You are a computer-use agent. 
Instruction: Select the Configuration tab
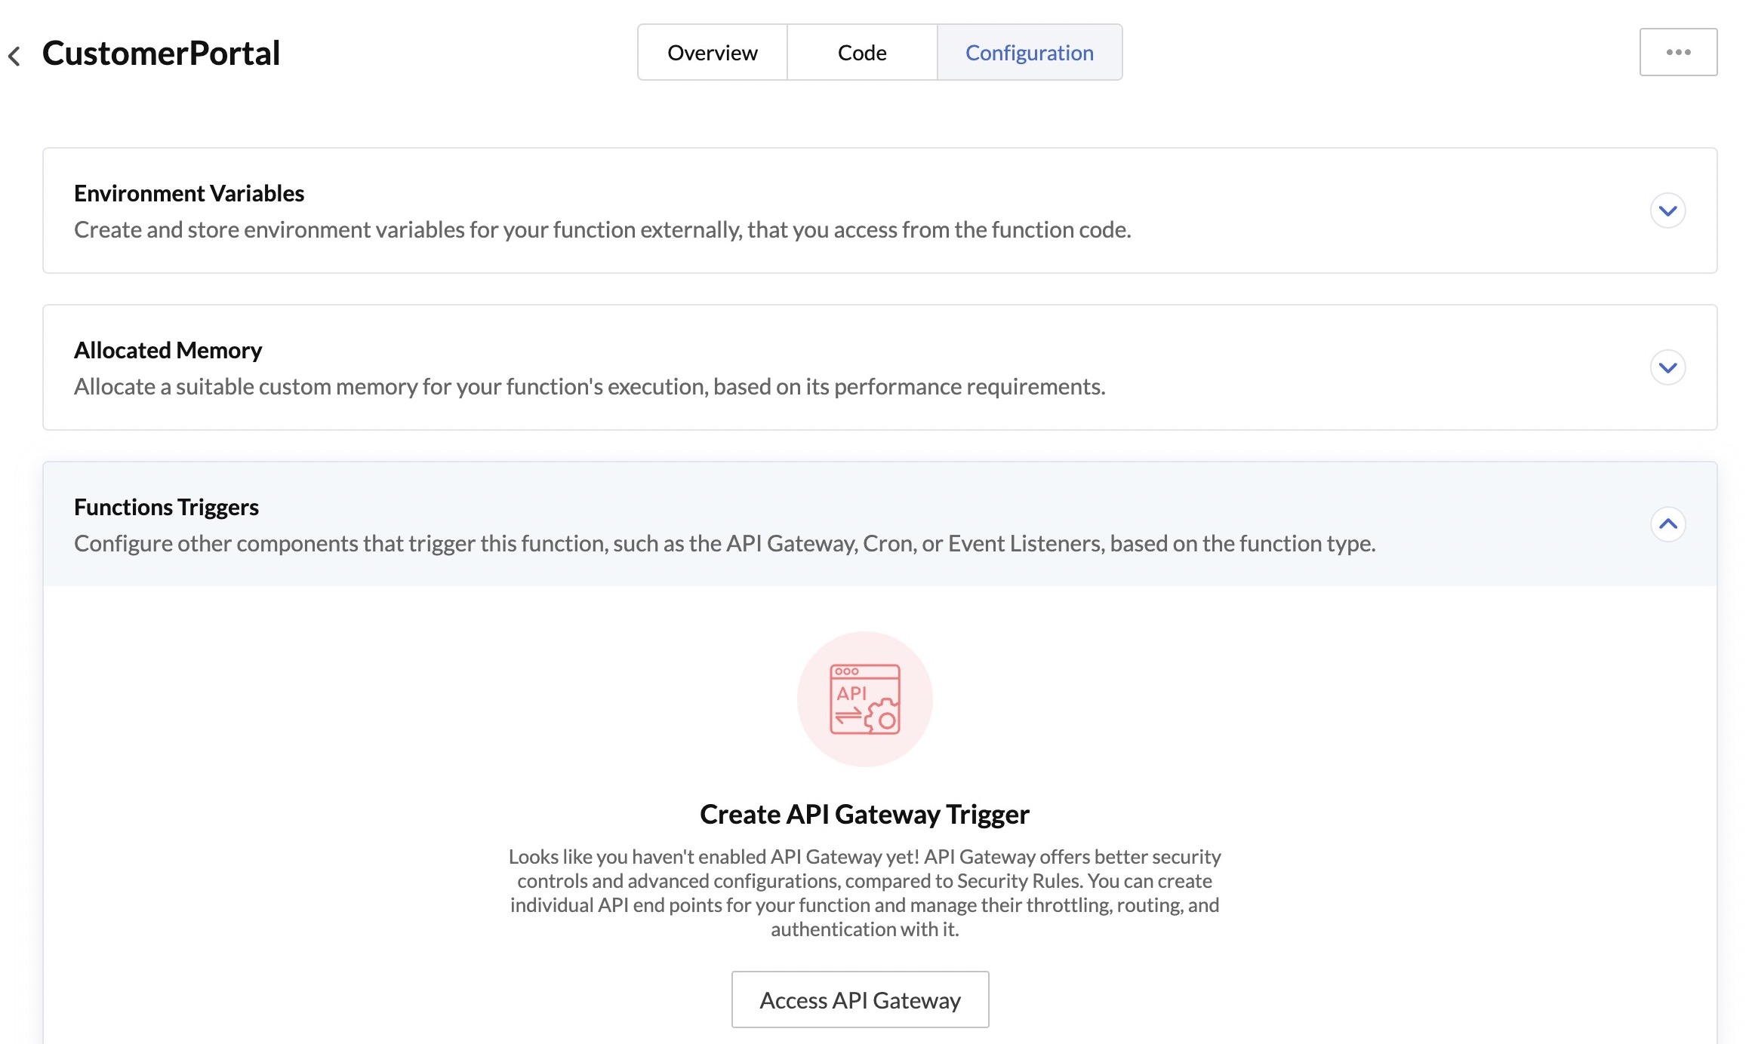click(x=1030, y=51)
